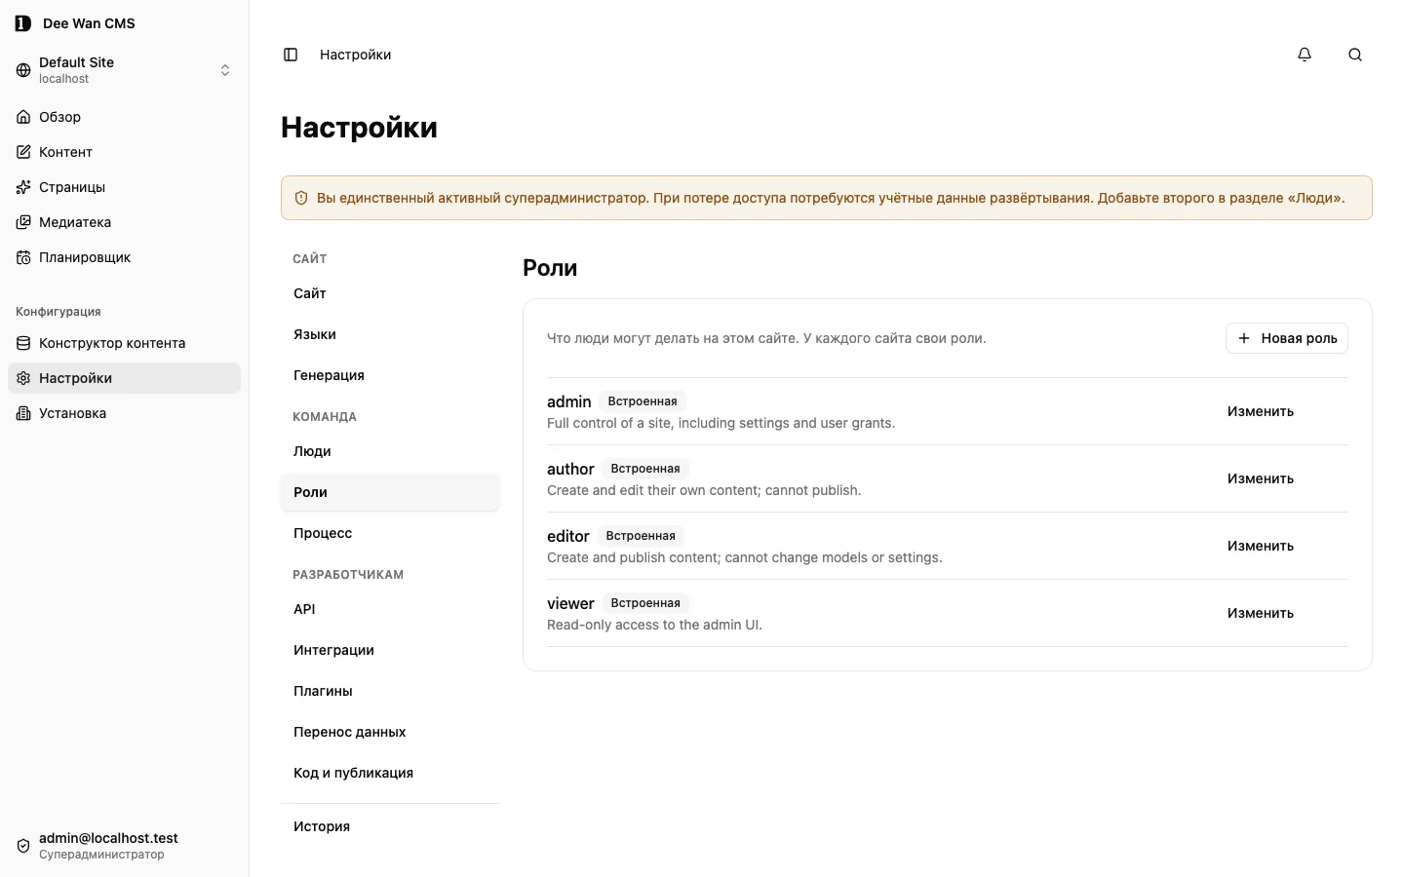
Task: Click Изменить for the viewer role
Action: click(1261, 613)
